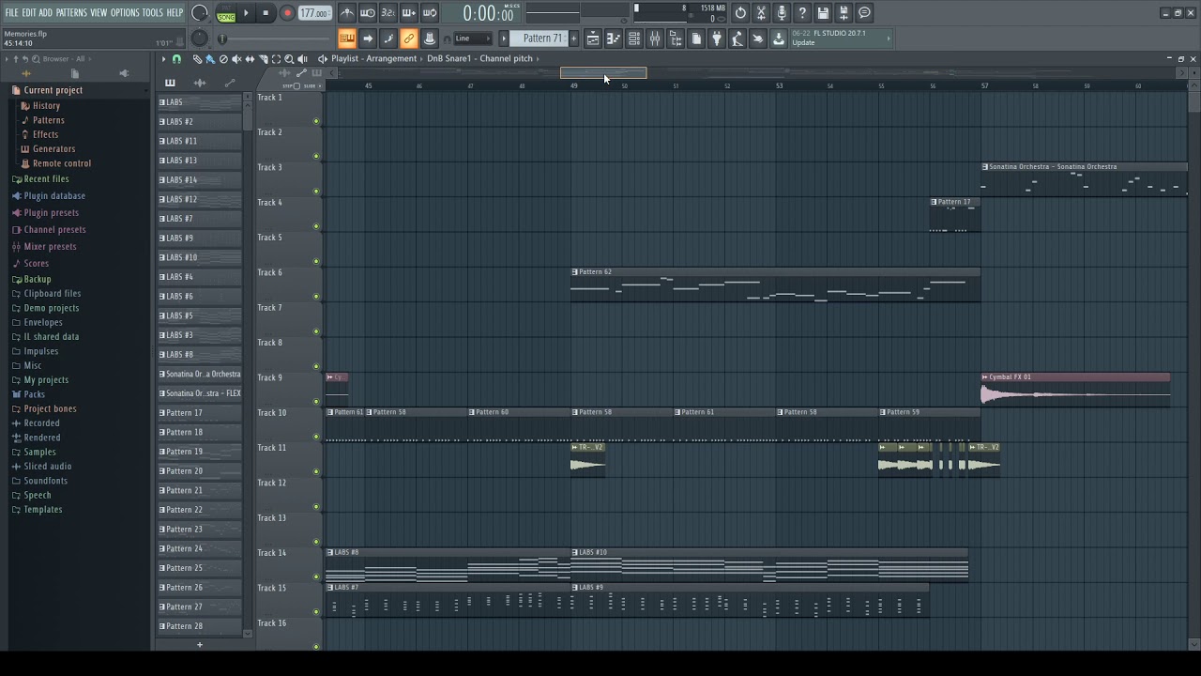1201x676 pixels.
Task: Select the playlist Delete tool
Action: (x=223, y=59)
